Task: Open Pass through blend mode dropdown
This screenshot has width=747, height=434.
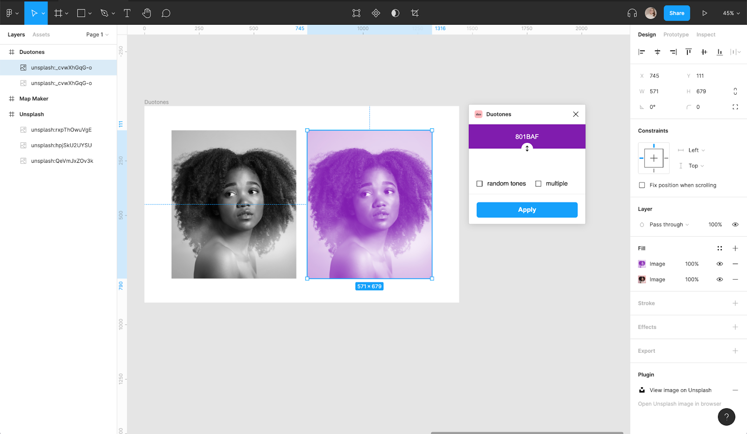Action: 669,224
